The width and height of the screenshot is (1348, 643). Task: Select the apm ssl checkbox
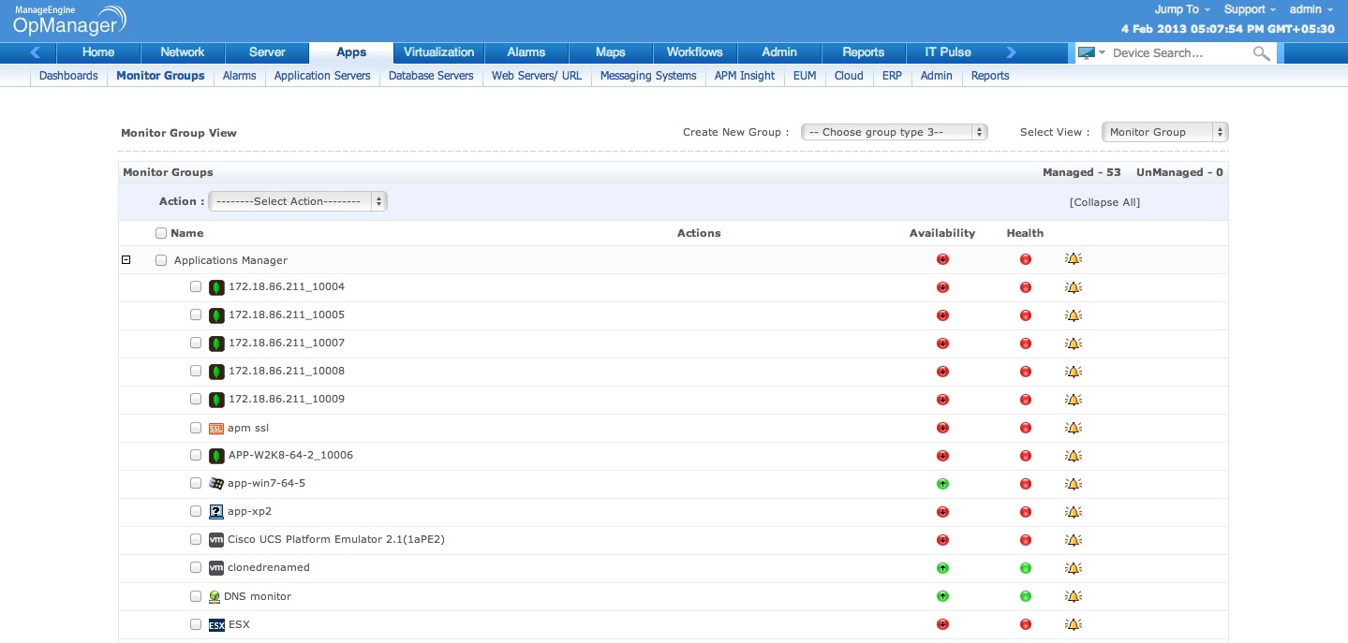click(x=196, y=428)
